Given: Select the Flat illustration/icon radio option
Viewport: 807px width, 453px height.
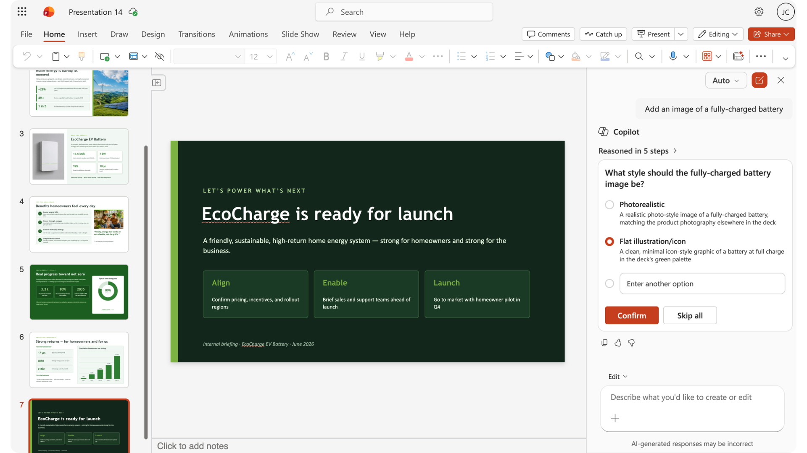Looking at the screenshot, I should (x=609, y=242).
